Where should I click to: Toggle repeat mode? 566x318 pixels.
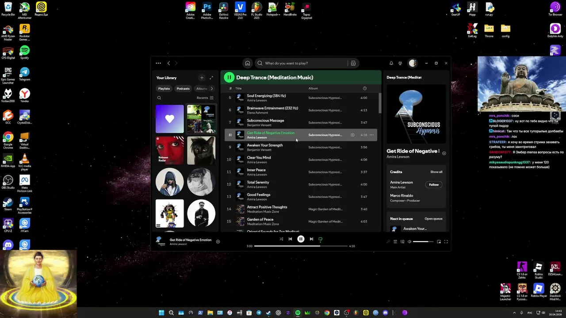320,239
